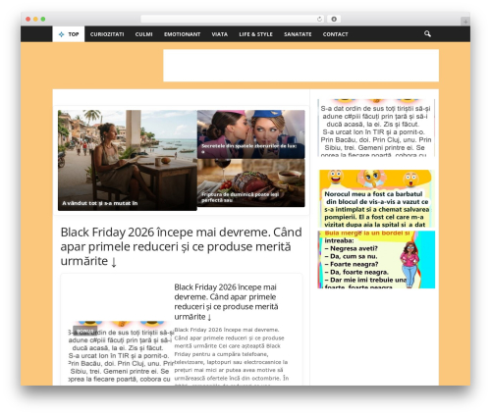Screen dimensions: 491x415
Task: Open the TOP menu tab
Action: [69, 34]
